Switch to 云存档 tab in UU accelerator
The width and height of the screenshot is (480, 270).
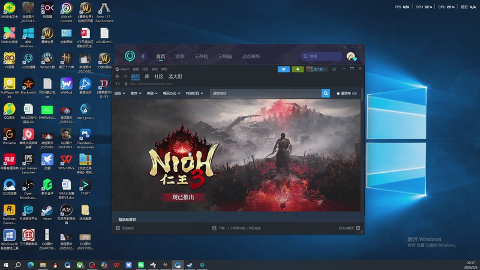pyautogui.click(x=201, y=56)
